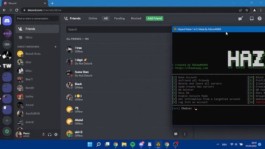Click Add a Server plus icon

[x=7, y=120]
